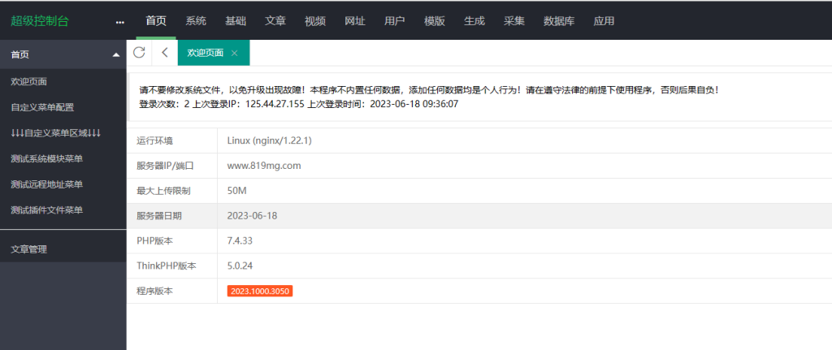Open the 模版 top navigation item

(x=435, y=21)
